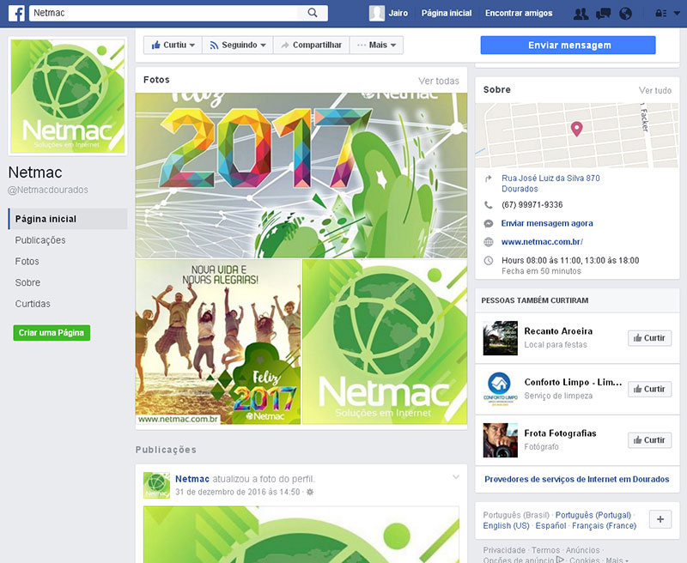The width and height of the screenshot is (687, 563).
Task: Open the jumping people beach photo
Action: [218, 342]
